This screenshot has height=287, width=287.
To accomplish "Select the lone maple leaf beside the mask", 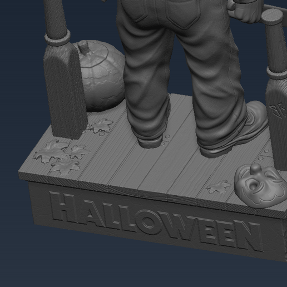I will [219, 187].
